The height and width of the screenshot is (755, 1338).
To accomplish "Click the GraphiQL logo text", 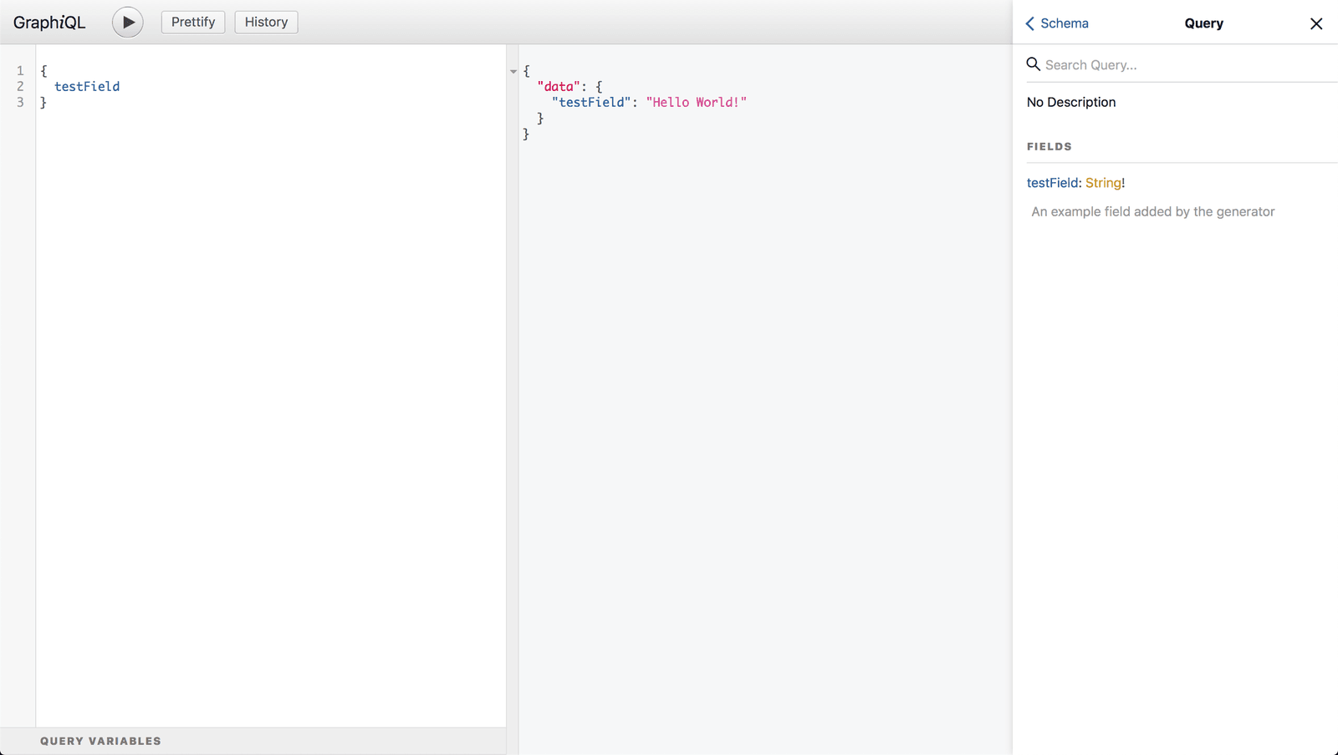I will [49, 22].
